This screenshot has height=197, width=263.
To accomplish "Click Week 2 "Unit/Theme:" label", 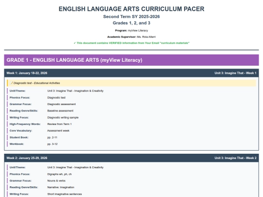I will (x=18, y=167).
